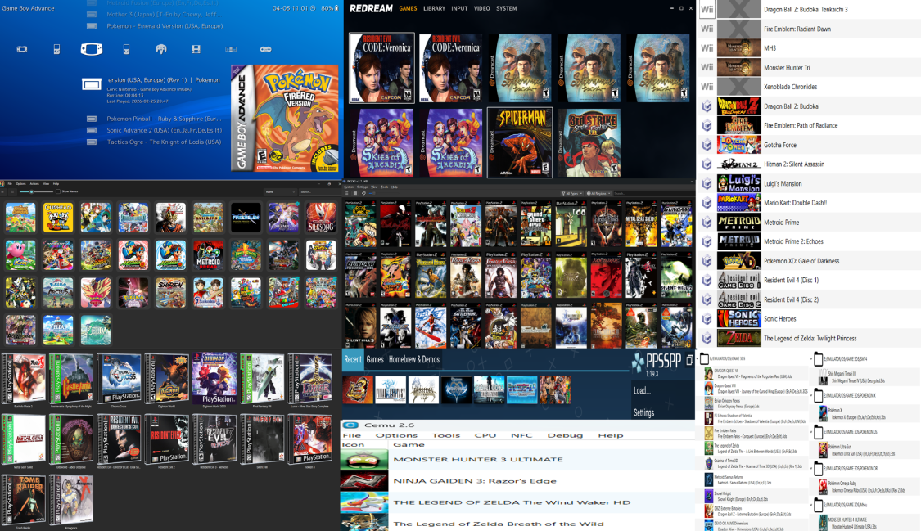
Task: Switch to Homebrew & Demos tab in PPSSPP
Action: coord(414,360)
